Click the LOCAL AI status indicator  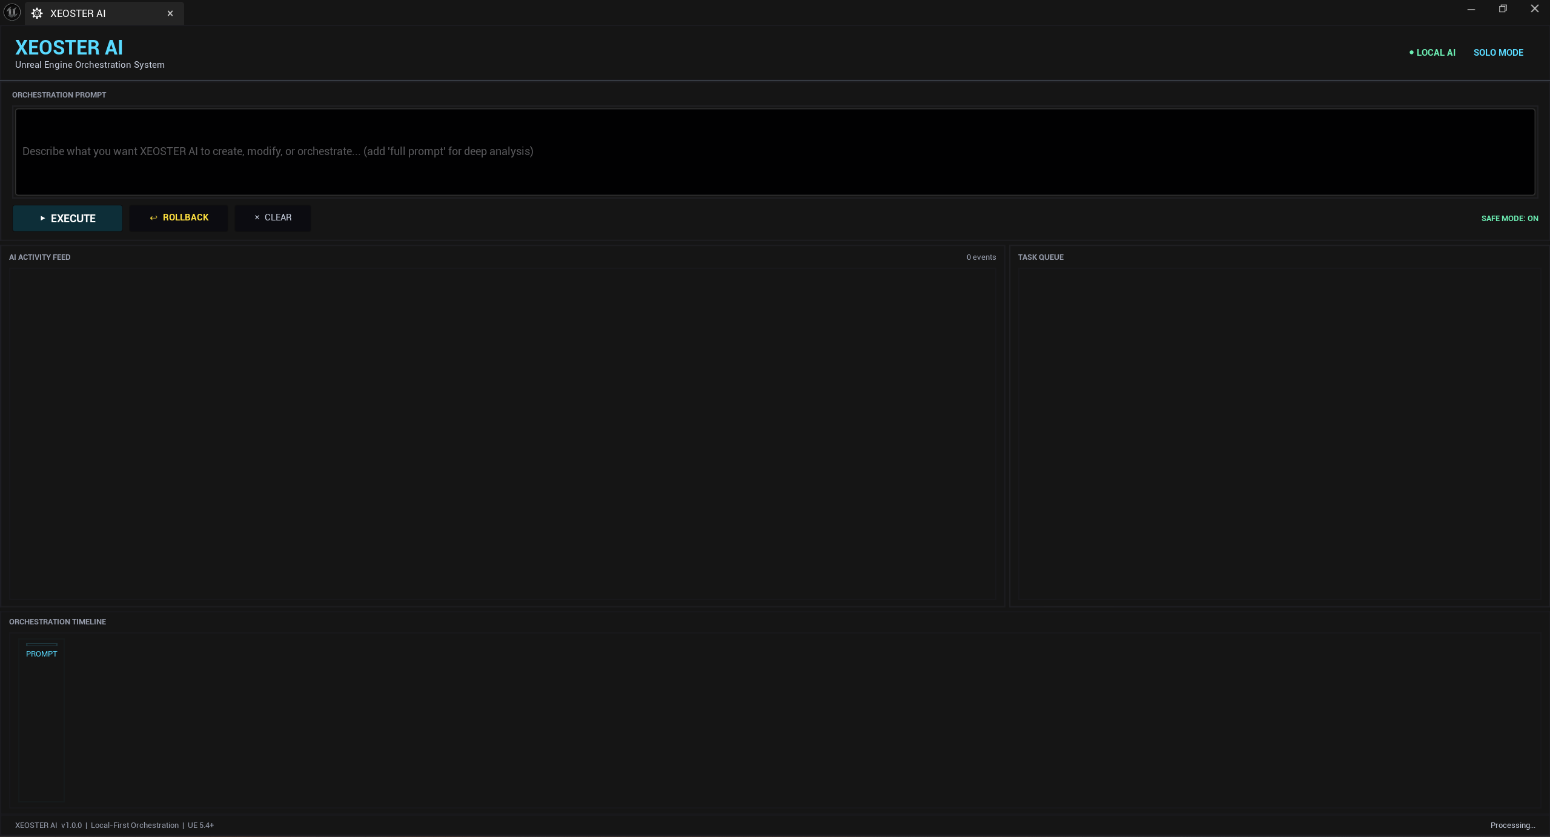click(x=1432, y=53)
